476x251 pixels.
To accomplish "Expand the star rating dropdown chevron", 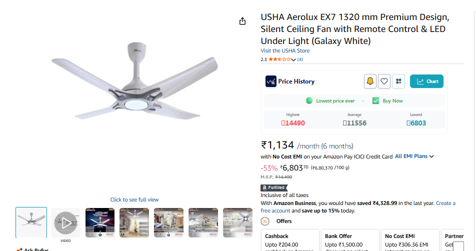I will click(x=293, y=60).
